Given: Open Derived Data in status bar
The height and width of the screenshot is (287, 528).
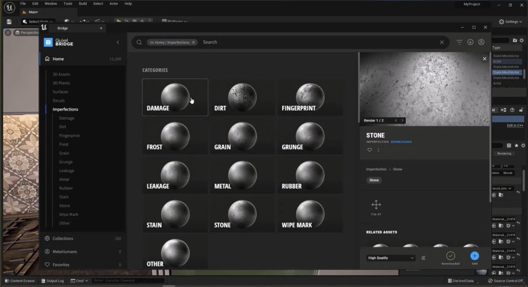Looking at the screenshot, I should pos(461,281).
